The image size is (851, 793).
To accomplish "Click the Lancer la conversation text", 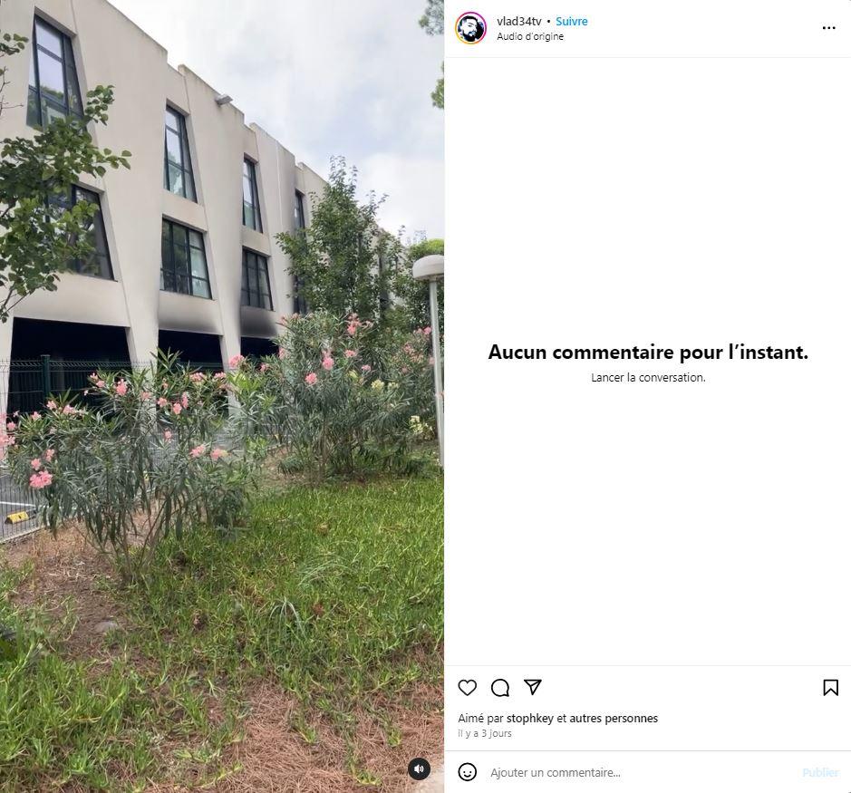I will (648, 377).
